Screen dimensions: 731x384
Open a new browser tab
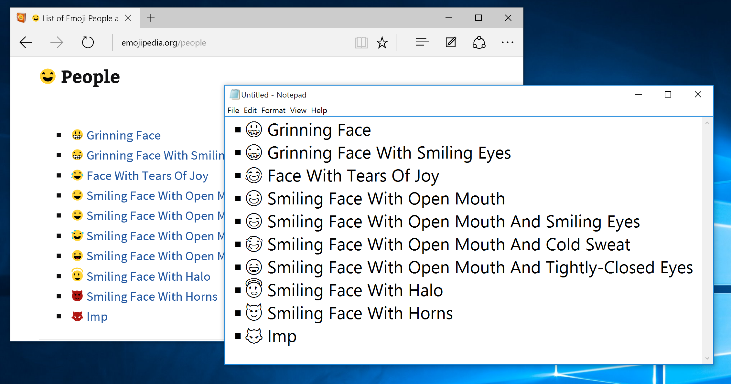[x=151, y=18]
